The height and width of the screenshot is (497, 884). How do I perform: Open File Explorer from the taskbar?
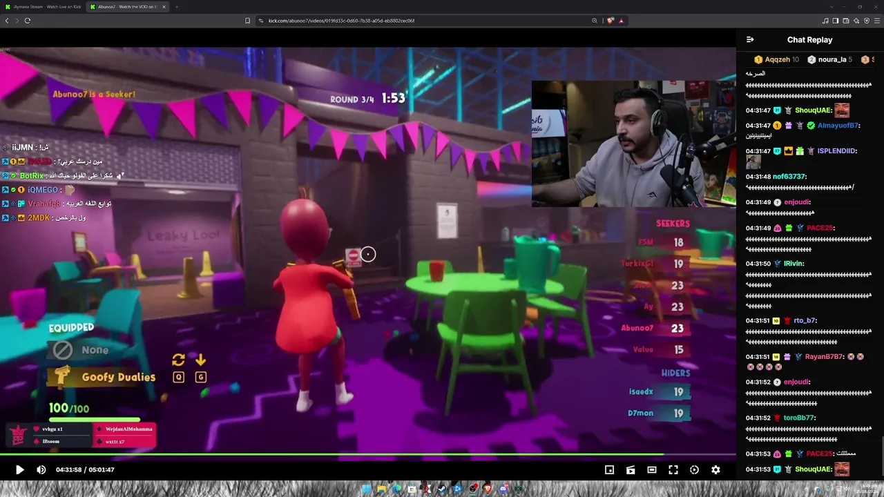pos(381,489)
